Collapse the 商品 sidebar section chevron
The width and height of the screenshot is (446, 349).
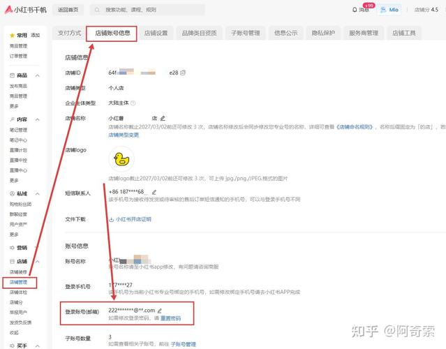[x=38, y=75]
